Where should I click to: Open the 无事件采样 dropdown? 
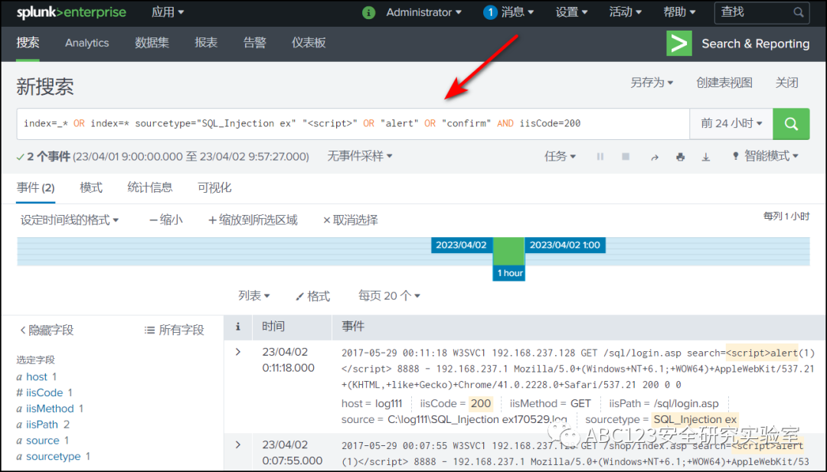tap(360, 156)
